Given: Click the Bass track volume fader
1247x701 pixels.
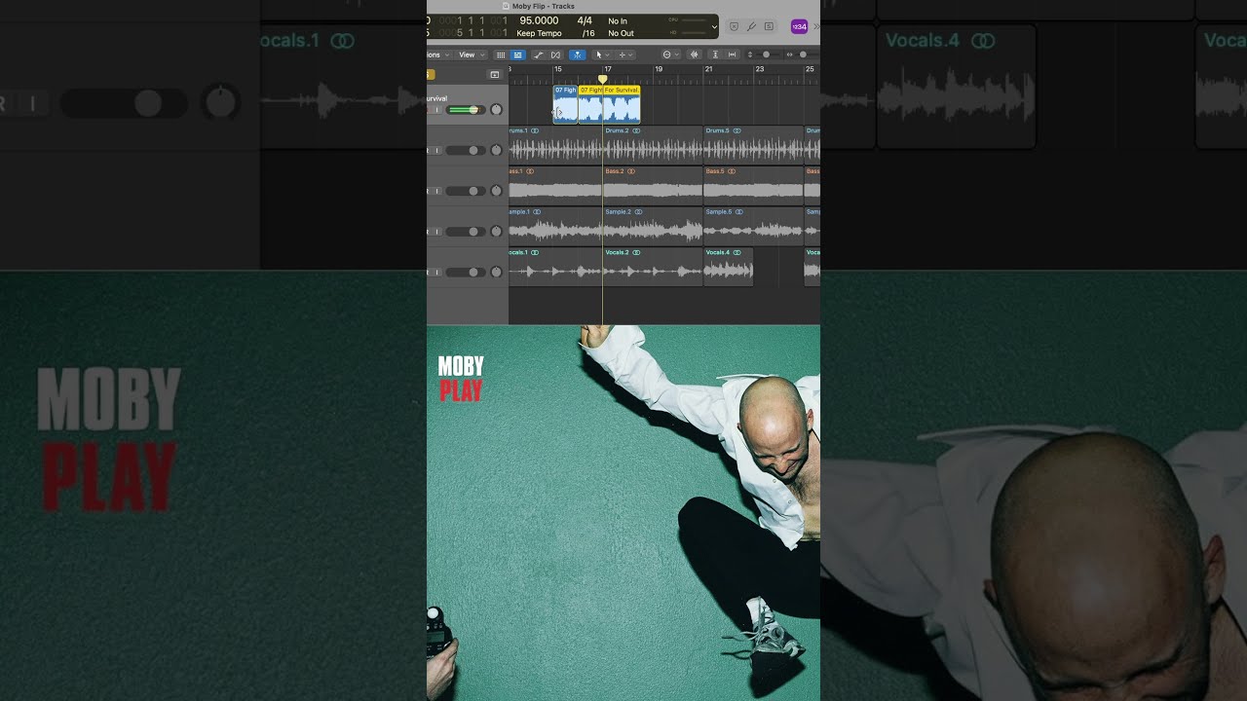Looking at the screenshot, I should [465, 191].
